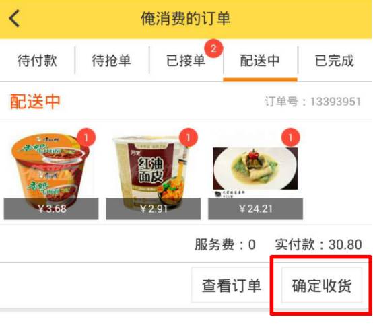The width and height of the screenshot is (373, 325).
Task: Open the 红油面皮 product thumbnail
Action: (x=154, y=175)
